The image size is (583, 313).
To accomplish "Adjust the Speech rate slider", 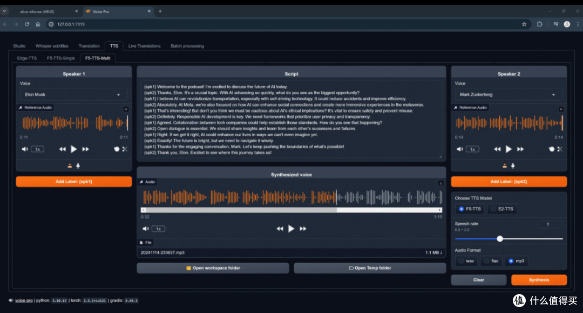I will click(x=509, y=238).
